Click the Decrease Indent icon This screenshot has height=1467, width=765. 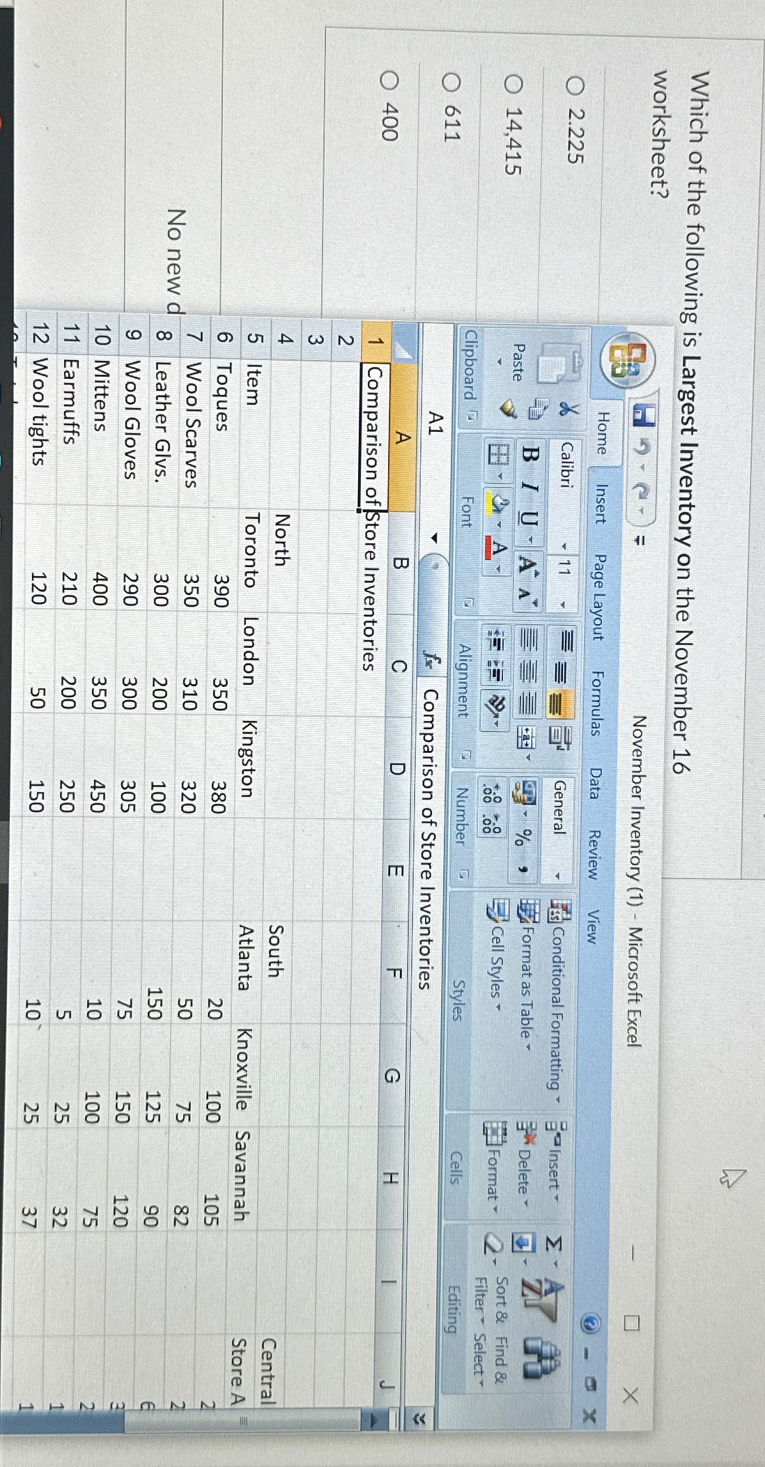coord(496,641)
